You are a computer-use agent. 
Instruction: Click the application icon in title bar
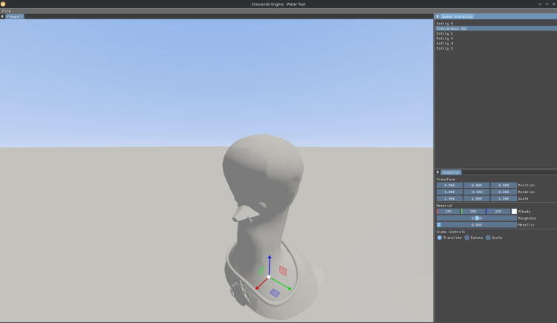3,4
